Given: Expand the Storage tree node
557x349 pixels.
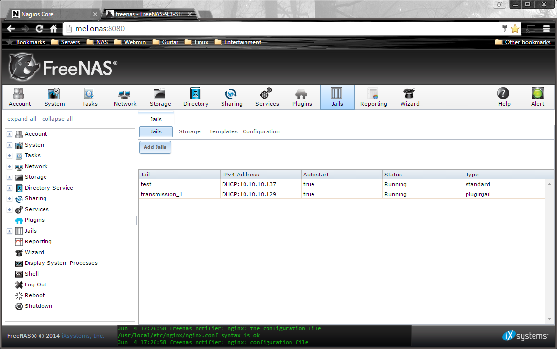Looking at the screenshot, I should (10, 177).
